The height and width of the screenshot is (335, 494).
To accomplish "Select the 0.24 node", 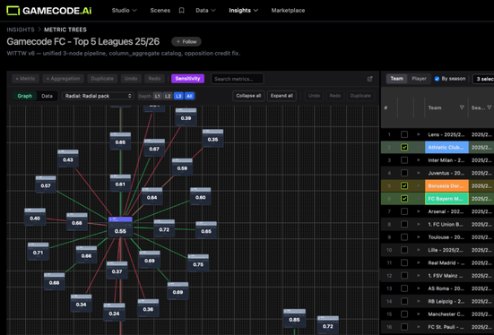I will tap(114, 312).
